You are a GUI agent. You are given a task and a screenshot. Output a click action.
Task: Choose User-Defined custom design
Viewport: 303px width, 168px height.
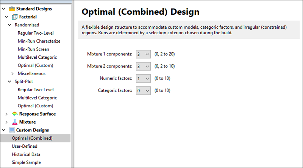click(x=25, y=146)
